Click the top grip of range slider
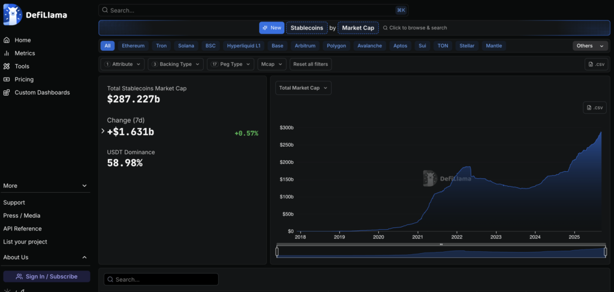614x292 pixels. [x=441, y=244]
